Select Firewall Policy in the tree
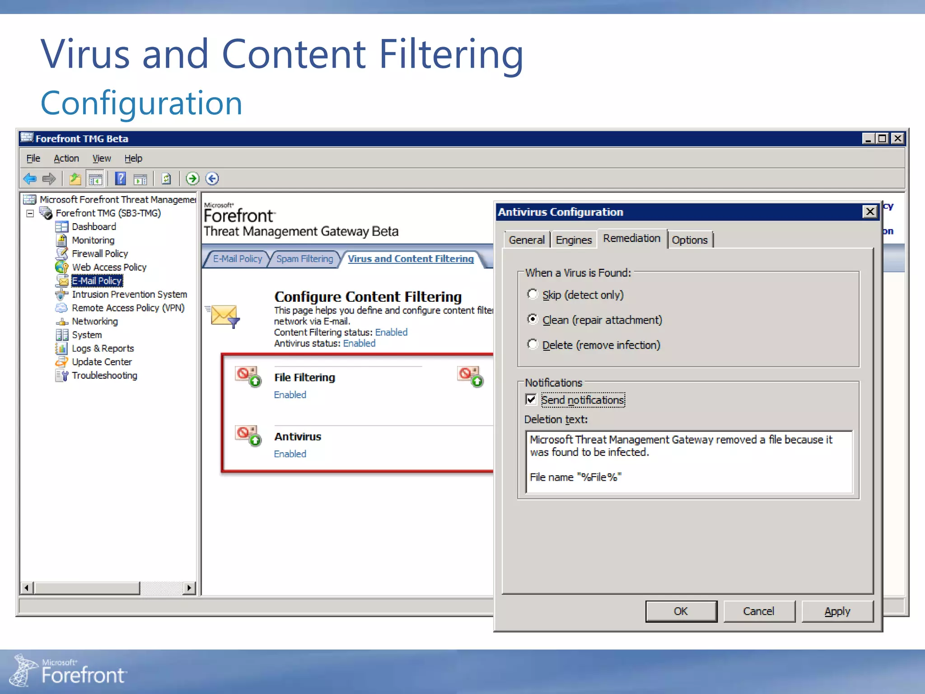The width and height of the screenshot is (925, 694). coord(100,253)
